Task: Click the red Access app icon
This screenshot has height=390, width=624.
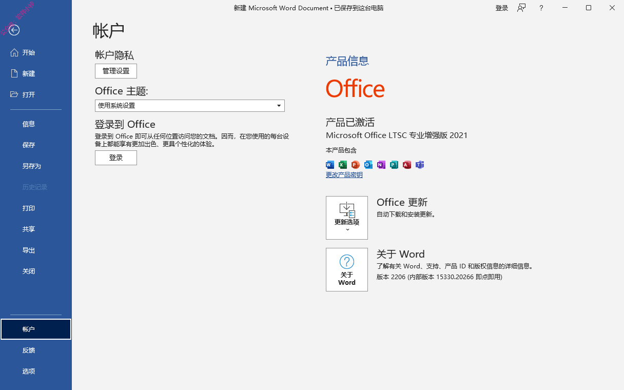Action: pos(407,165)
